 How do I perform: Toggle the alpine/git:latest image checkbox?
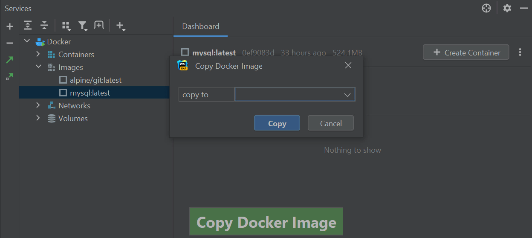point(63,80)
